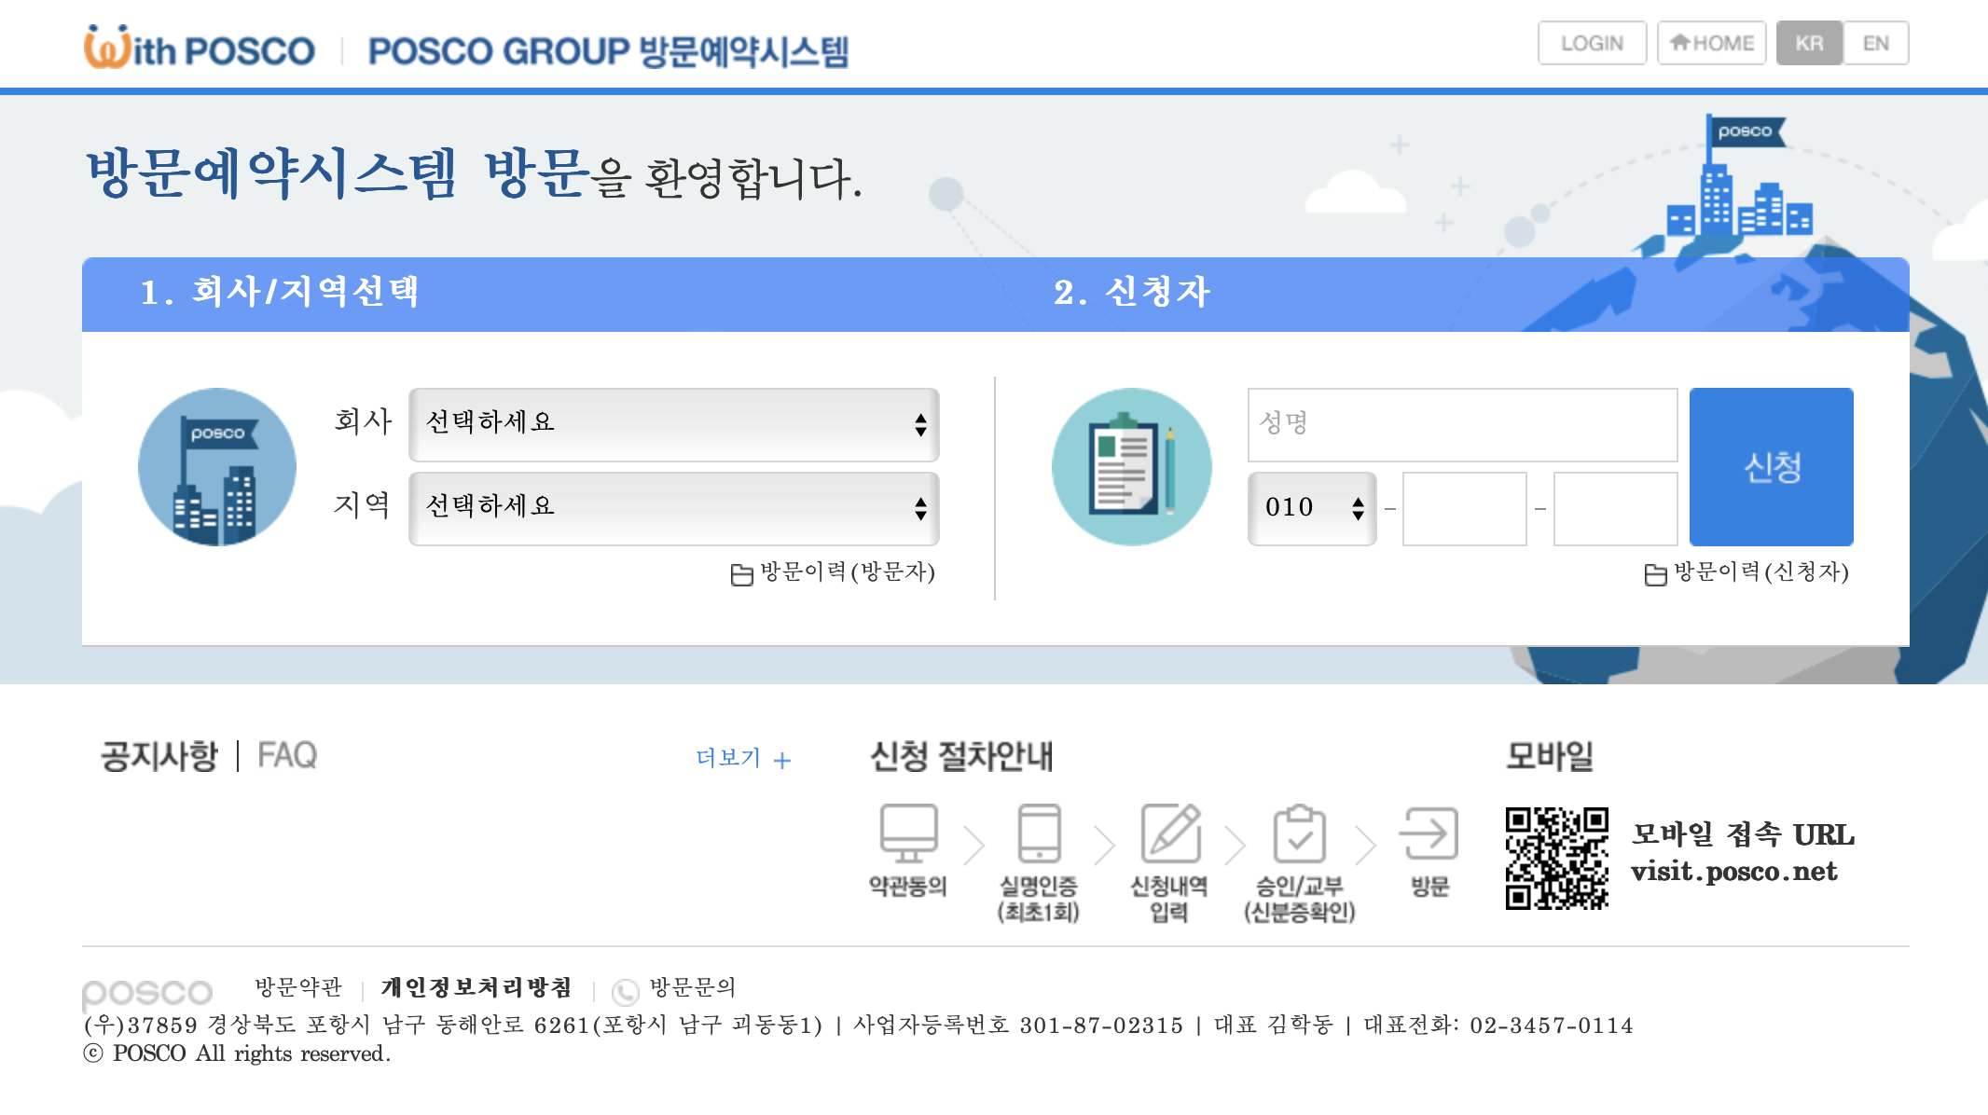Switch to the FAQ tab

(288, 756)
